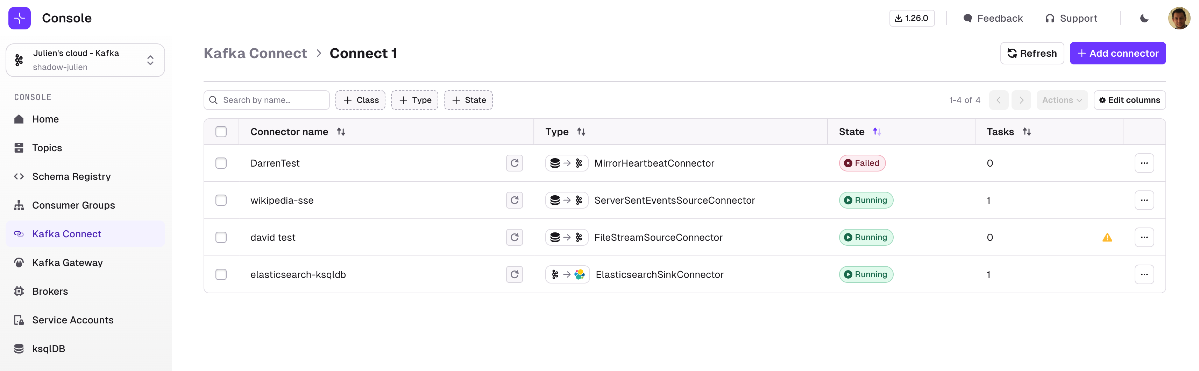This screenshot has height=371, width=1199.
Task: Restart the elasticsearch-ksqldb connector icon
Action: click(514, 274)
